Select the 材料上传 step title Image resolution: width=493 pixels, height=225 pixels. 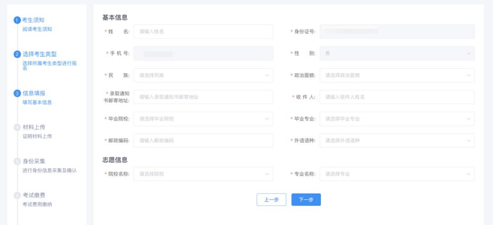(x=34, y=128)
